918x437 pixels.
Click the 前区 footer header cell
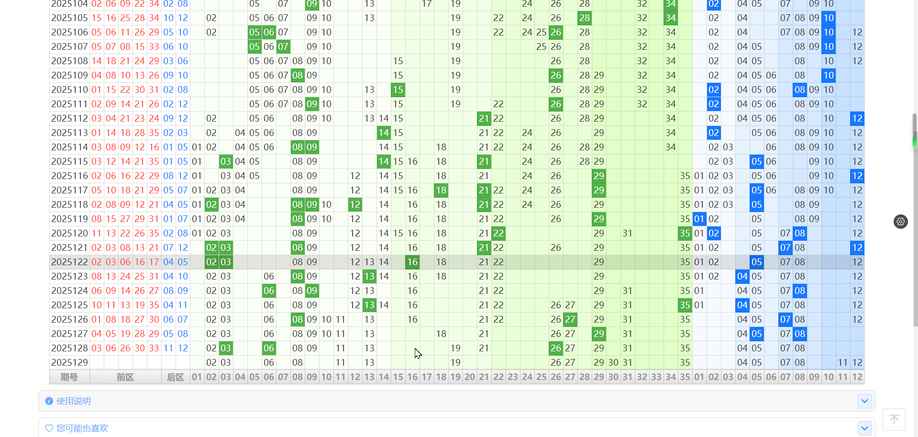tap(125, 377)
